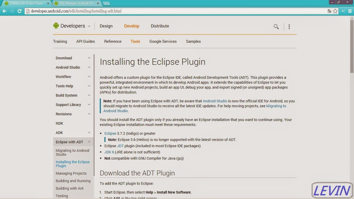Click the Eclipse link in the requirements list
The height and width of the screenshot is (199, 354).
[110, 133]
